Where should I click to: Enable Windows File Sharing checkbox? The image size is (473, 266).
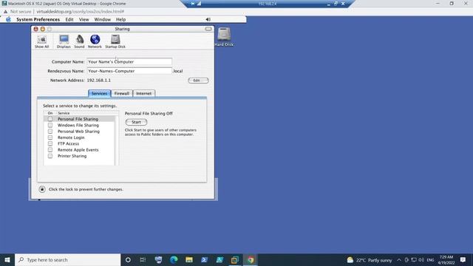click(50, 125)
